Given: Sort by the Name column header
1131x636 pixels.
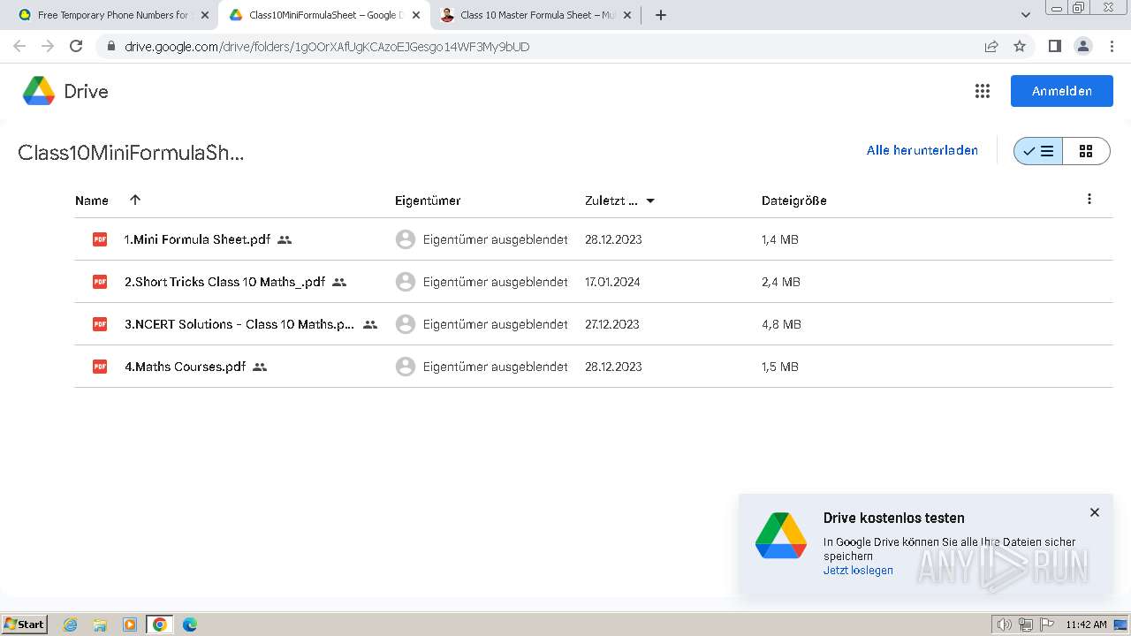Looking at the screenshot, I should [92, 201].
